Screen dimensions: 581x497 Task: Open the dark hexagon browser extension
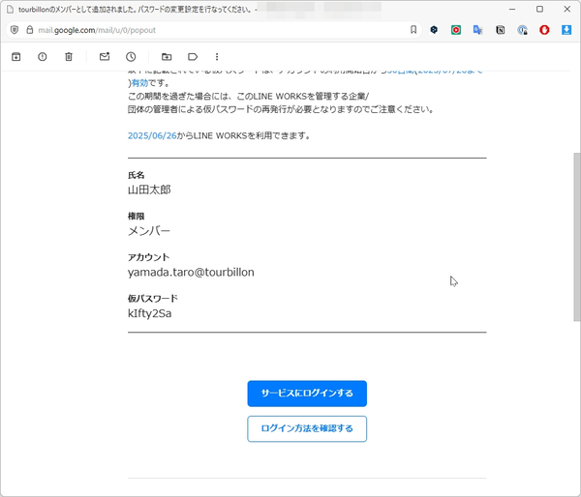pos(434,30)
